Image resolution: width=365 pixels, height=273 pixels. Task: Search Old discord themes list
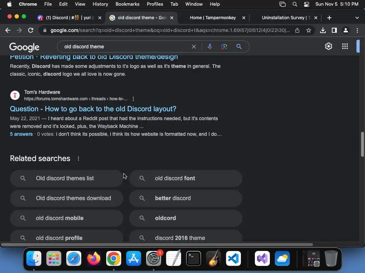[67, 178]
